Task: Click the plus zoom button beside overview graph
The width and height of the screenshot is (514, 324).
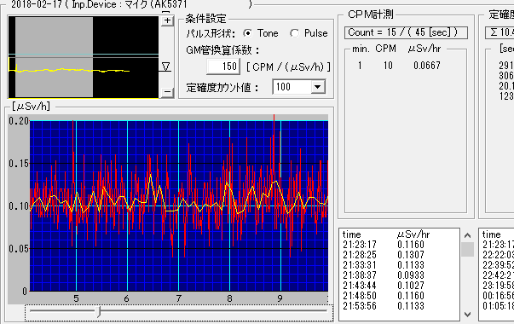Action: coord(168,20)
